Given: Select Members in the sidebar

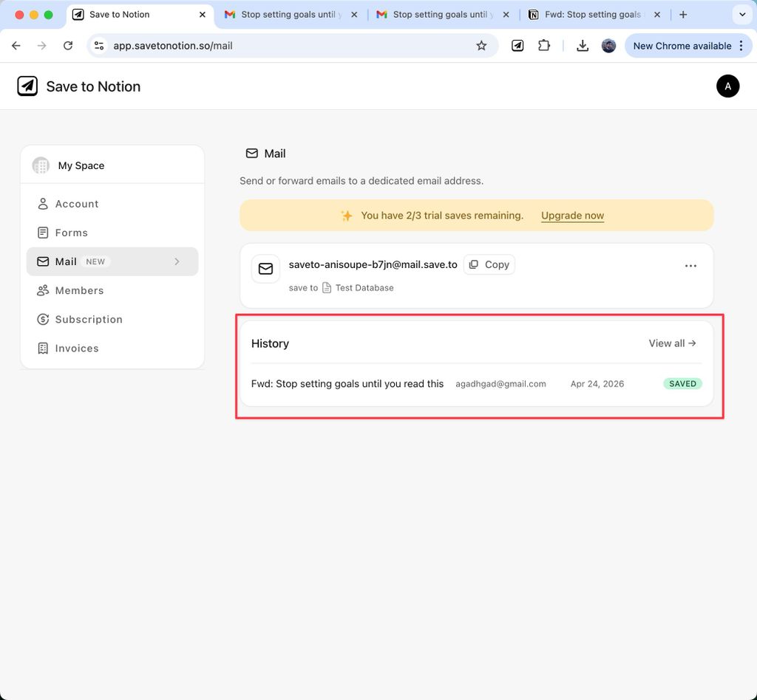Looking at the screenshot, I should [79, 290].
